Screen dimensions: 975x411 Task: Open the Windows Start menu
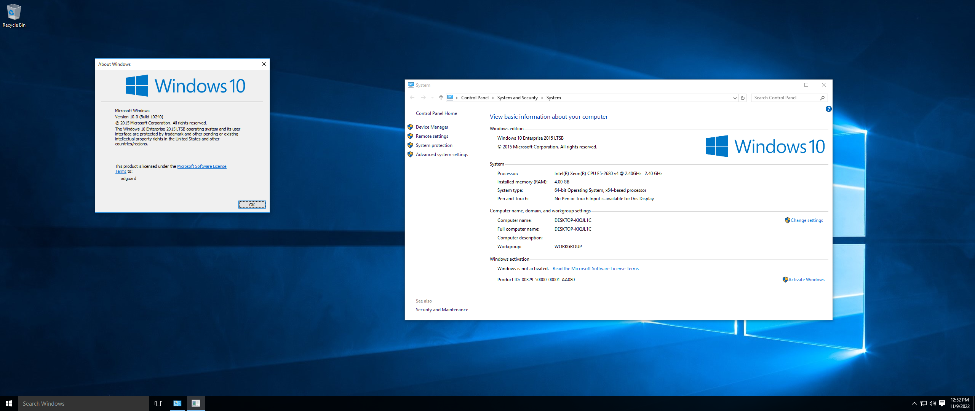pos(9,403)
